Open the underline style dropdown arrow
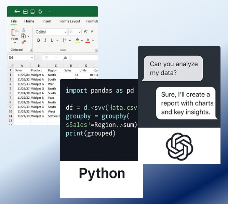228x204 pixels. click(57, 40)
